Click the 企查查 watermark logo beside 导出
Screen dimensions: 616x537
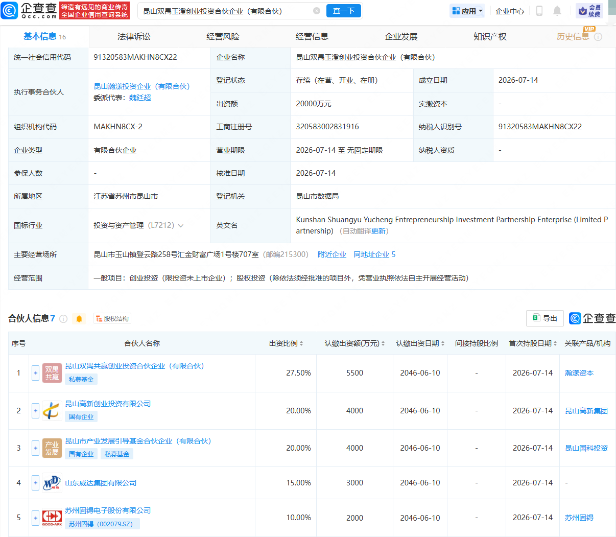click(592, 318)
